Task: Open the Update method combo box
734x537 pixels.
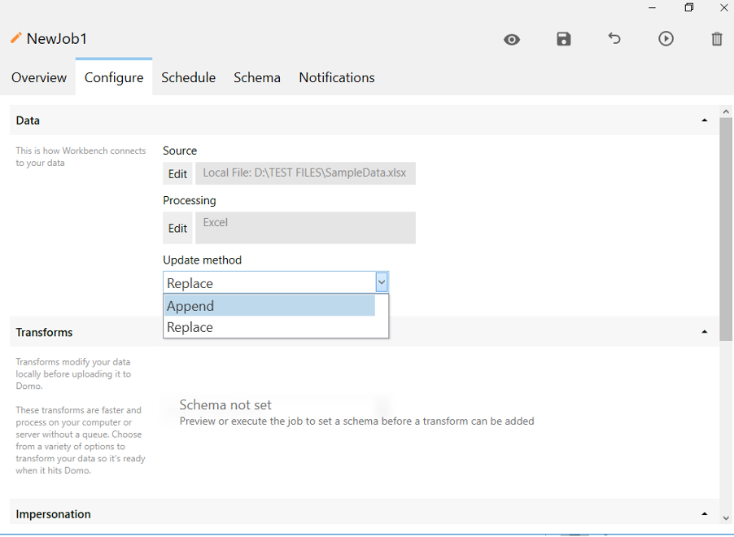Action: pos(269,282)
